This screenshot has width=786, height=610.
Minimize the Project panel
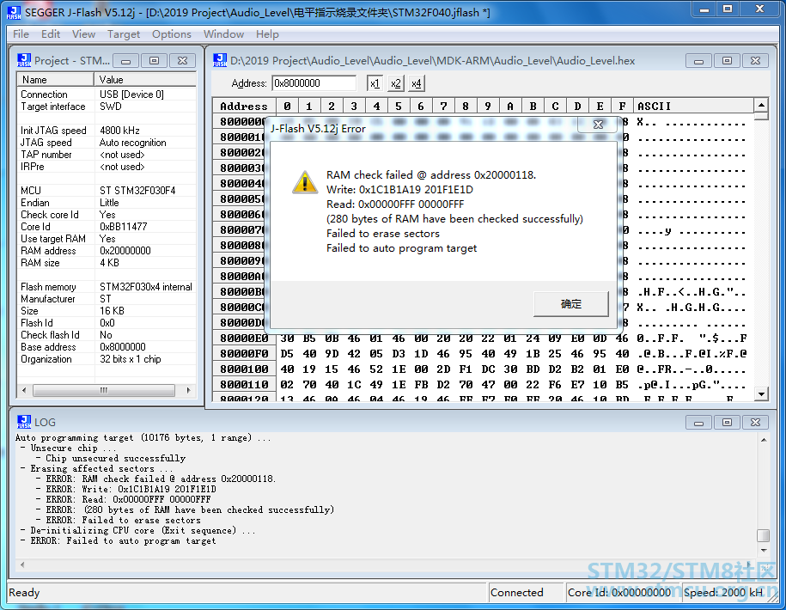(125, 61)
